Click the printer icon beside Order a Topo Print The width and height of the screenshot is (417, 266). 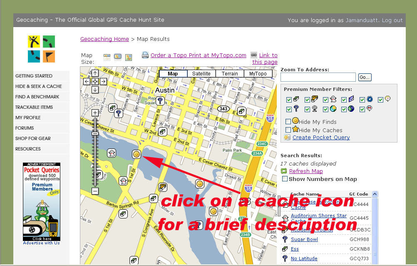coord(145,55)
